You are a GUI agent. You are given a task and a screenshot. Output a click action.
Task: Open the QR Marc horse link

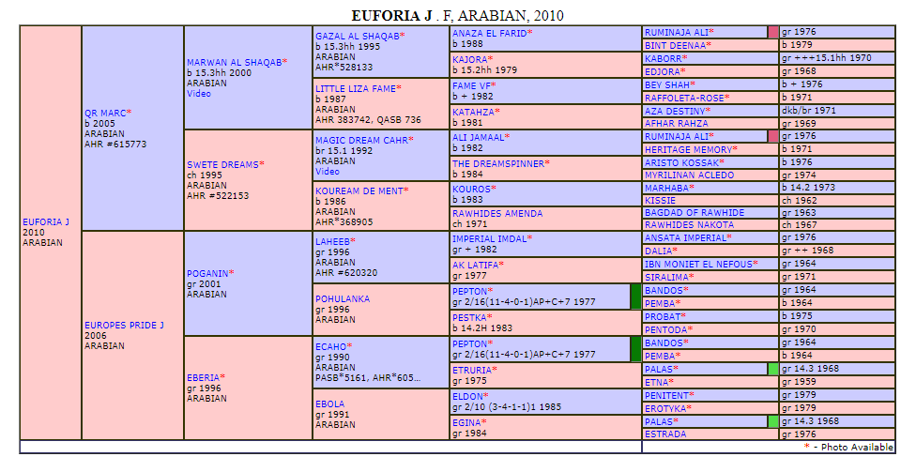pyautogui.click(x=104, y=113)
